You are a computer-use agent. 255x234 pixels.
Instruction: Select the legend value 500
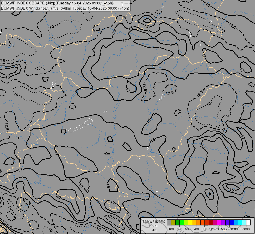(x=188, y=229)
